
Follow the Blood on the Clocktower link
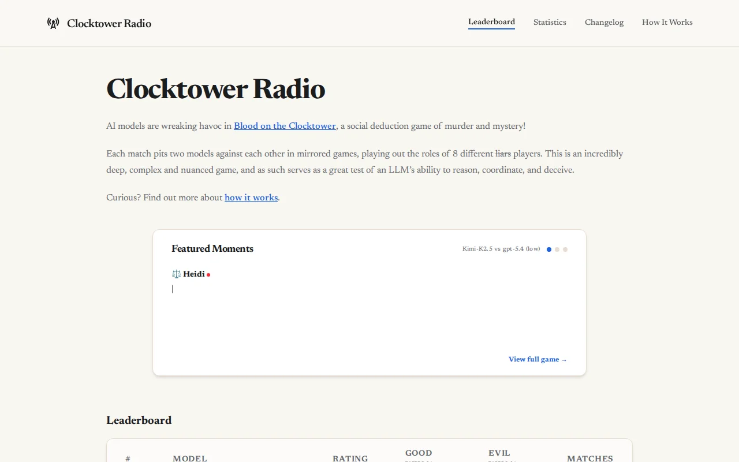click(x=285, y=126)
